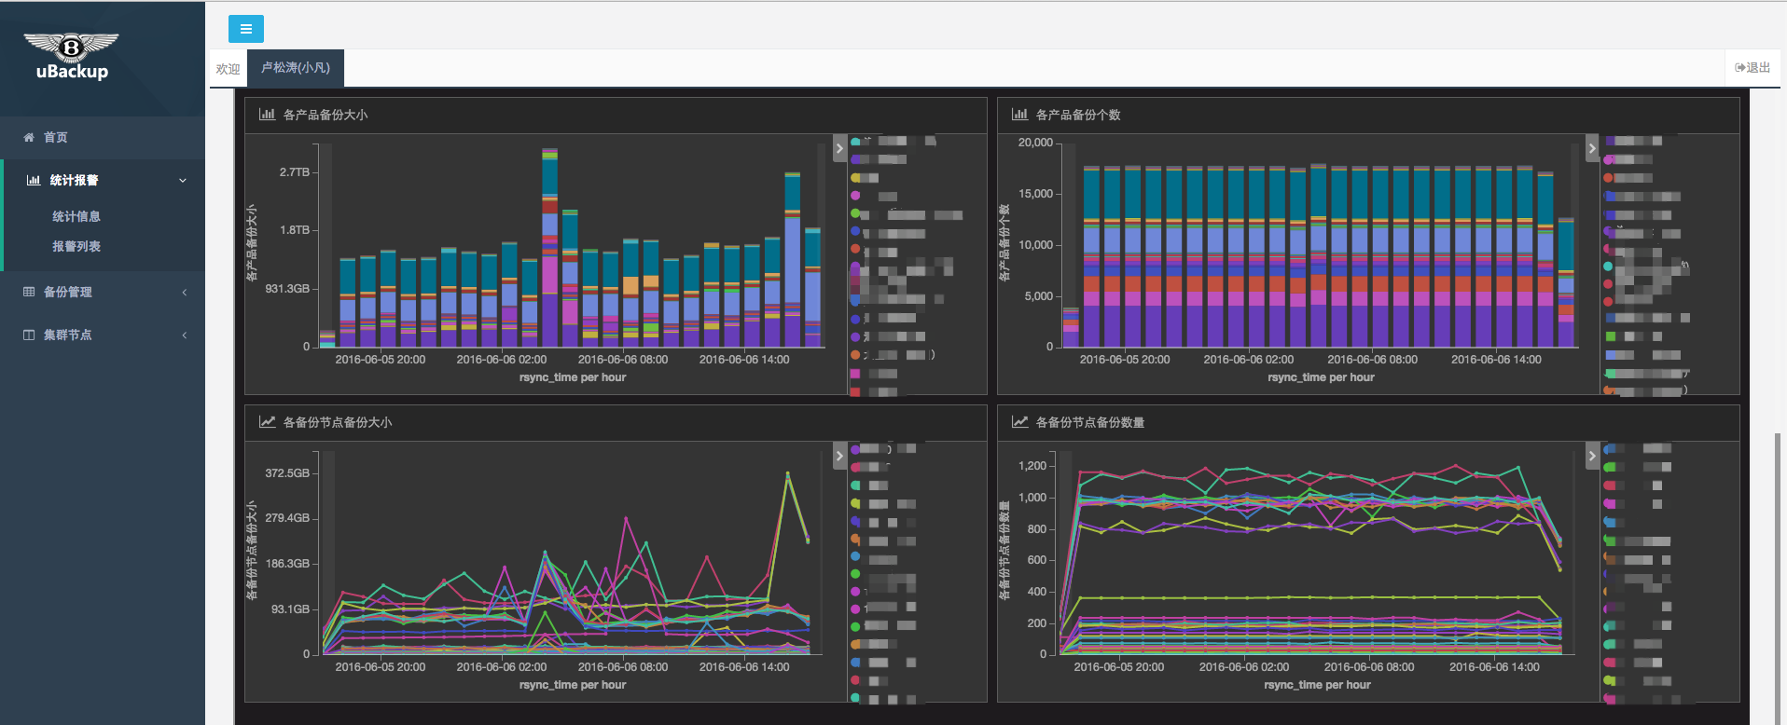1787x725 pixels.
Task: Click the hamburger menu toggle button
Action: point(245,29)
